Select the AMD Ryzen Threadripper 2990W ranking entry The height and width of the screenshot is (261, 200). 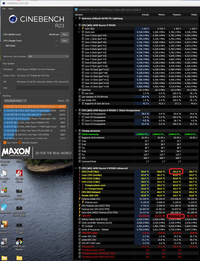[35, 111]
